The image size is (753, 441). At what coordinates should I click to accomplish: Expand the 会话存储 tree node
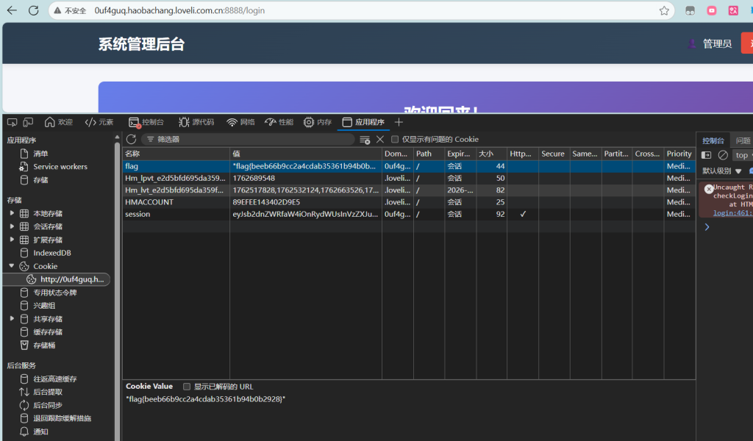(x=12, y=227)
